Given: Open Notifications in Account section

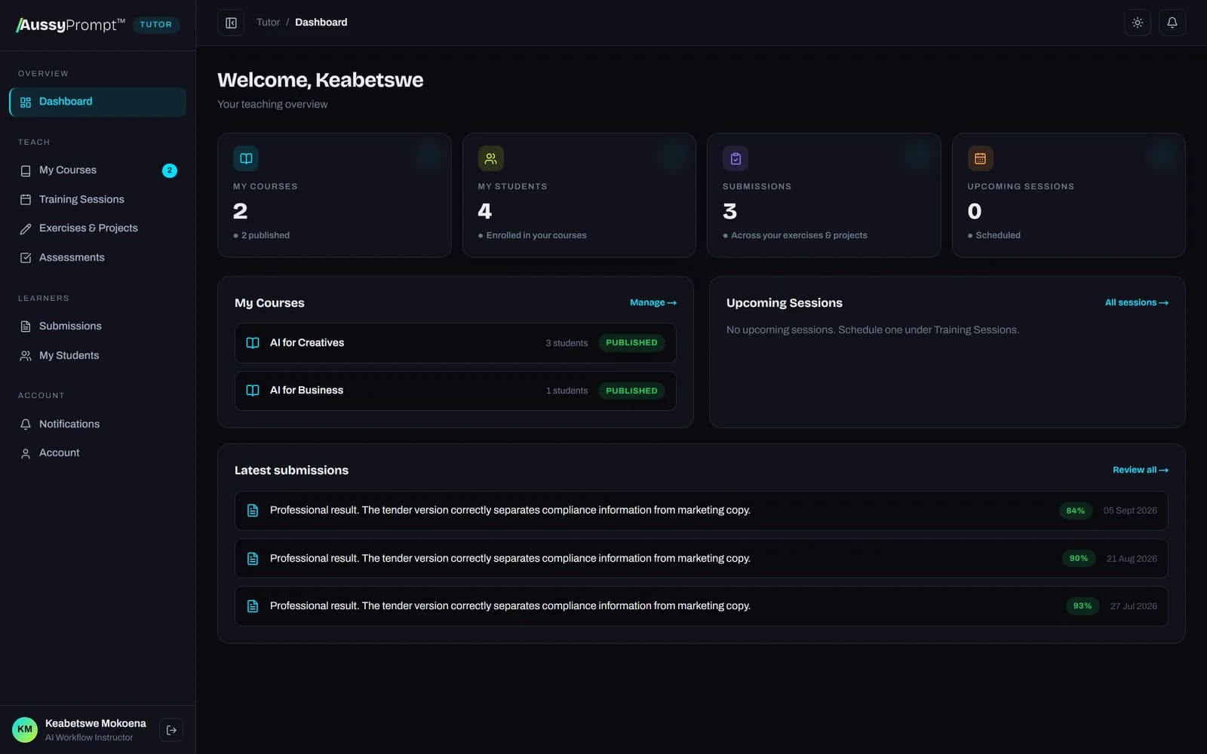Looking at the screenshot, I should (97, 425).
